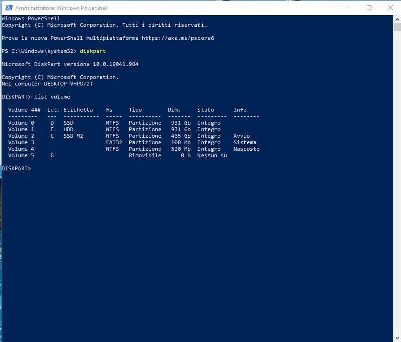Click the 'PS C:\Windows\system32>' prompt
The image size is (401, 342).
point(39,51)
